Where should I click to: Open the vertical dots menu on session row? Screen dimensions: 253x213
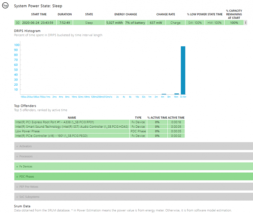[246, 23]
